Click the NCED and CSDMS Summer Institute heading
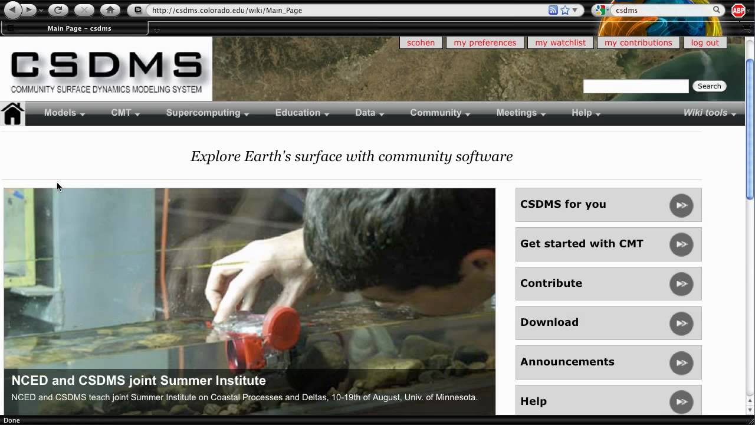The width and height of the screenshot is (755, 425). tap(139, 381)
